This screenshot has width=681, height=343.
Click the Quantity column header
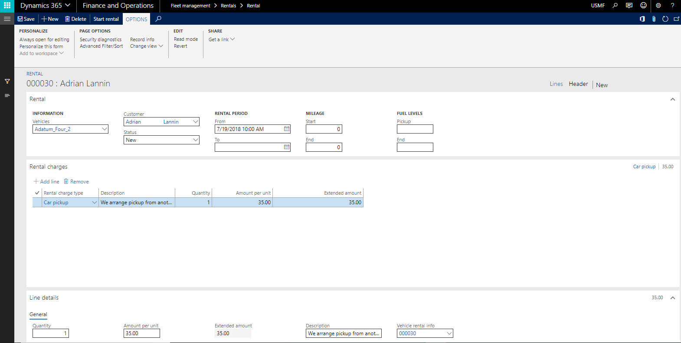[201, 193]
